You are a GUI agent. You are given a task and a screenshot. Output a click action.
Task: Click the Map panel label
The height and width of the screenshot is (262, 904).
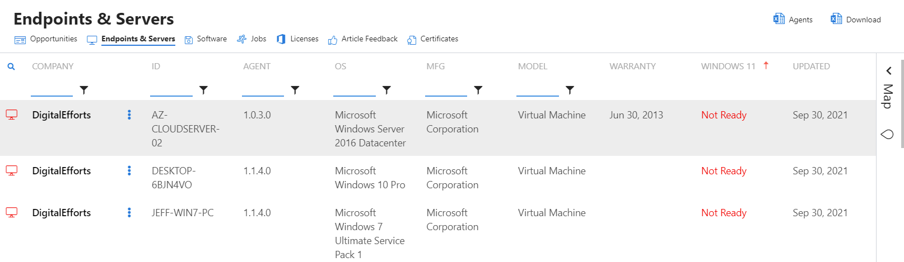click(888, 96)
